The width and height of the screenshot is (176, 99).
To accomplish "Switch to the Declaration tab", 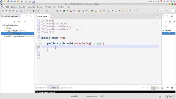I will [x=66, y=88].
